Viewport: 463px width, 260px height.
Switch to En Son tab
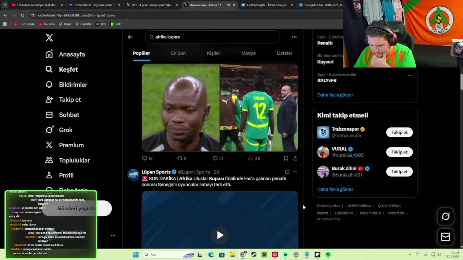point(178,53)
